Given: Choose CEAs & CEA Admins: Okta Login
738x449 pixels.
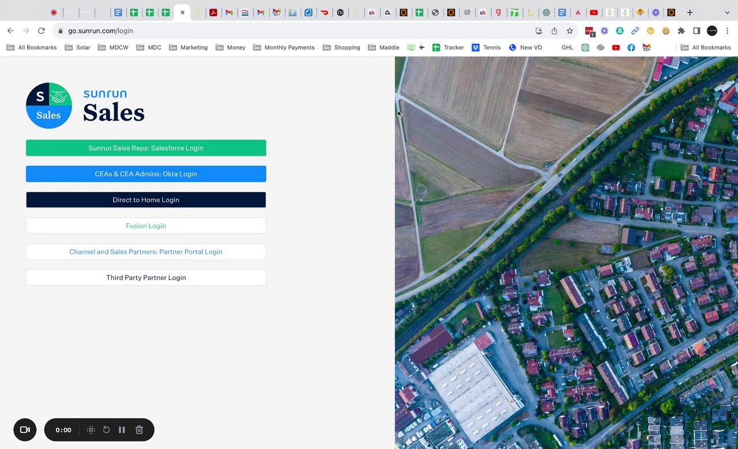Looking at the screenshot, I should coord(146,174).
